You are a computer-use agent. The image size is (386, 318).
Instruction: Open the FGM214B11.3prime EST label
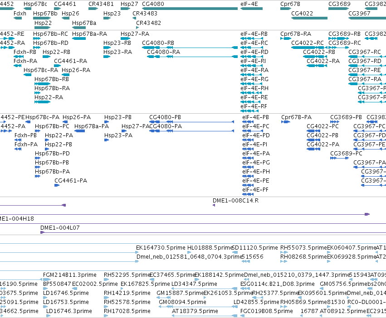(x=70, y=275)
